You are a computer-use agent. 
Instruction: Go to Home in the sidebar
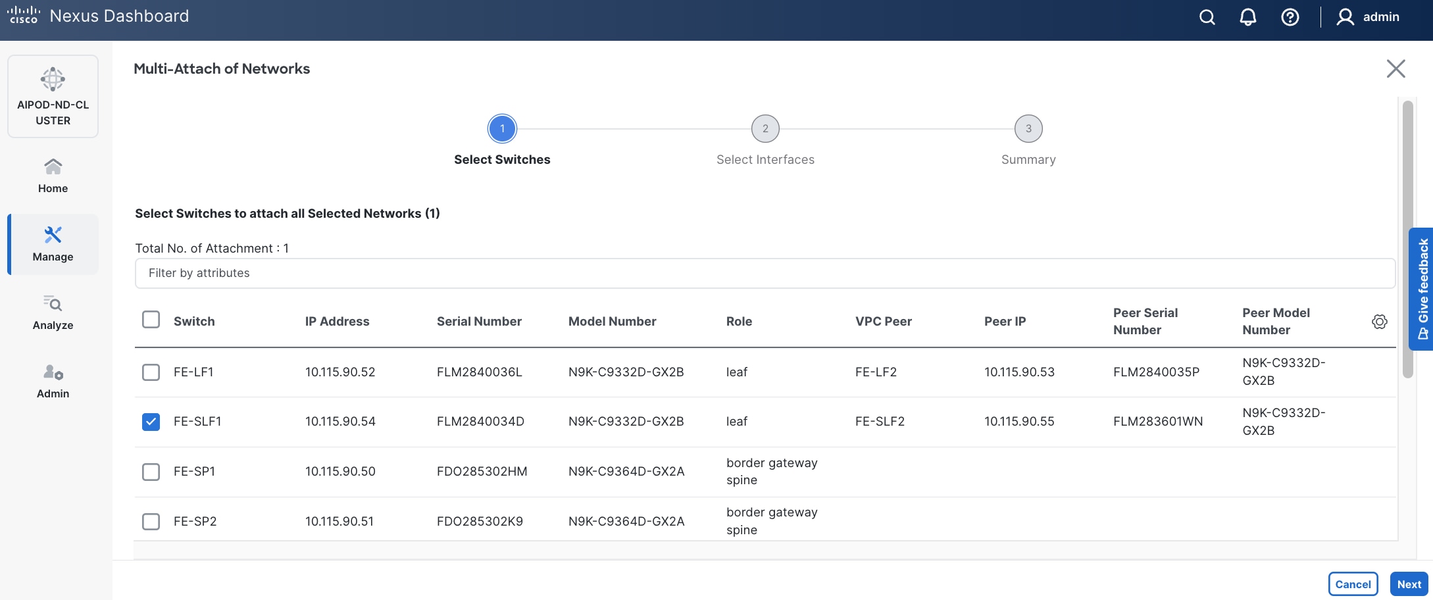tap(53, 176)
